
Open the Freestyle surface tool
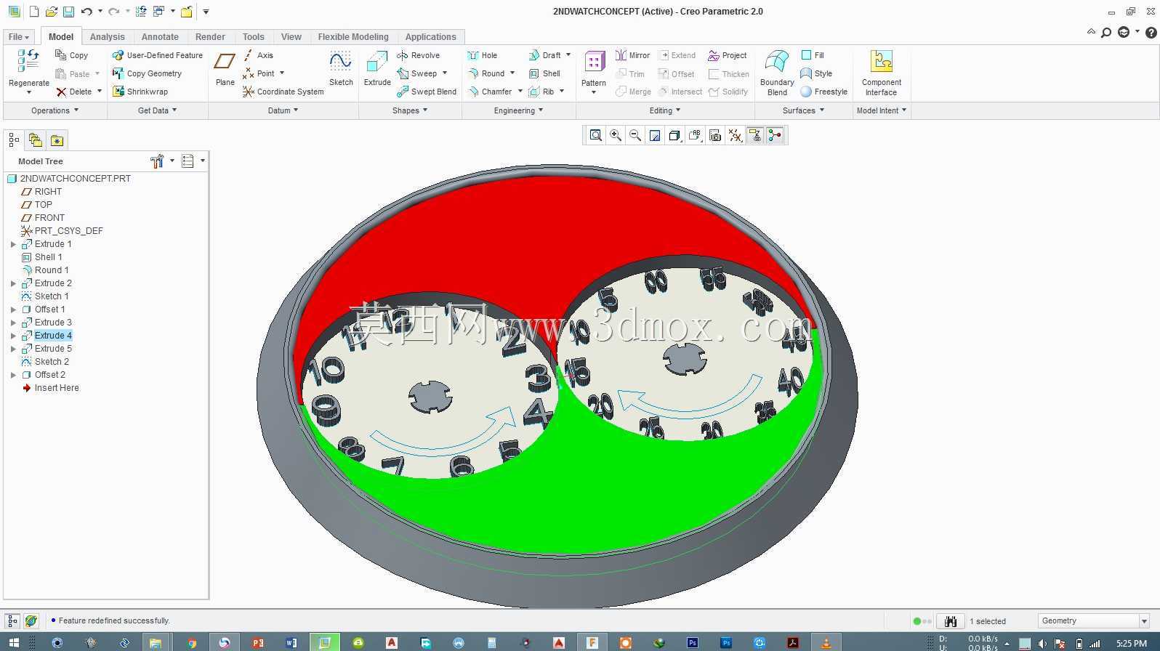pyautogui.click(x=824, y=92)
